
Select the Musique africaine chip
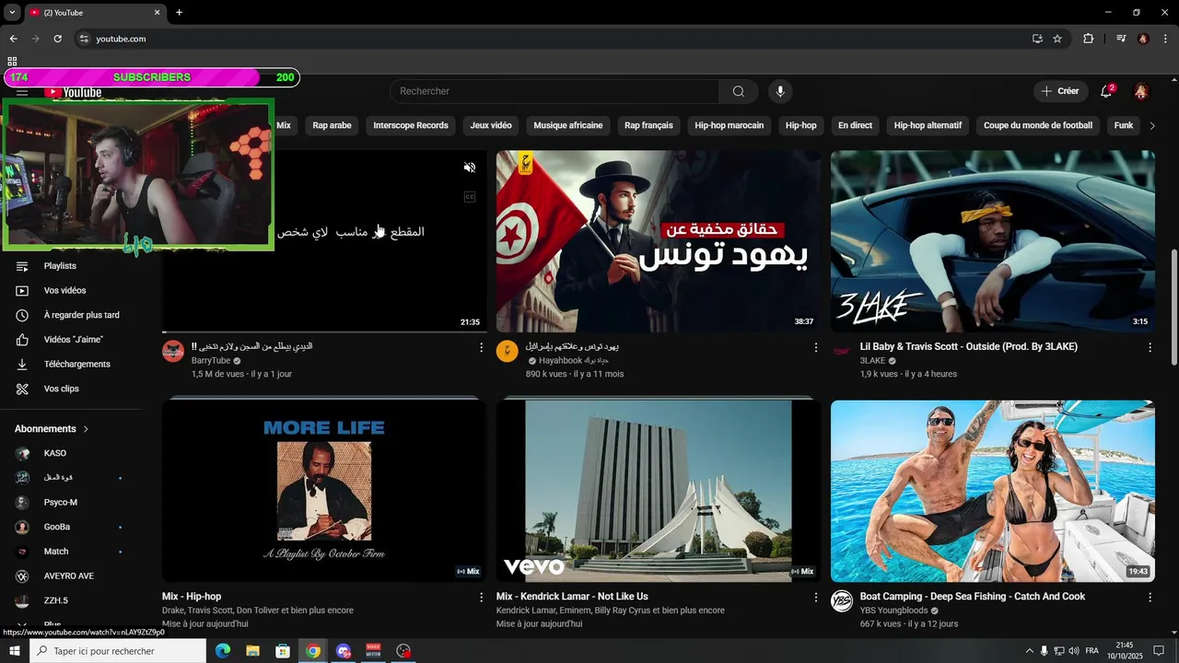(x=568, y=125)
